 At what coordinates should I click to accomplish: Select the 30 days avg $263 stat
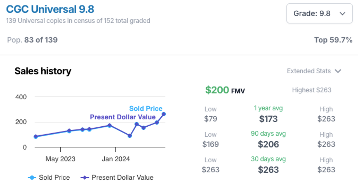click(x=268, y=165)
